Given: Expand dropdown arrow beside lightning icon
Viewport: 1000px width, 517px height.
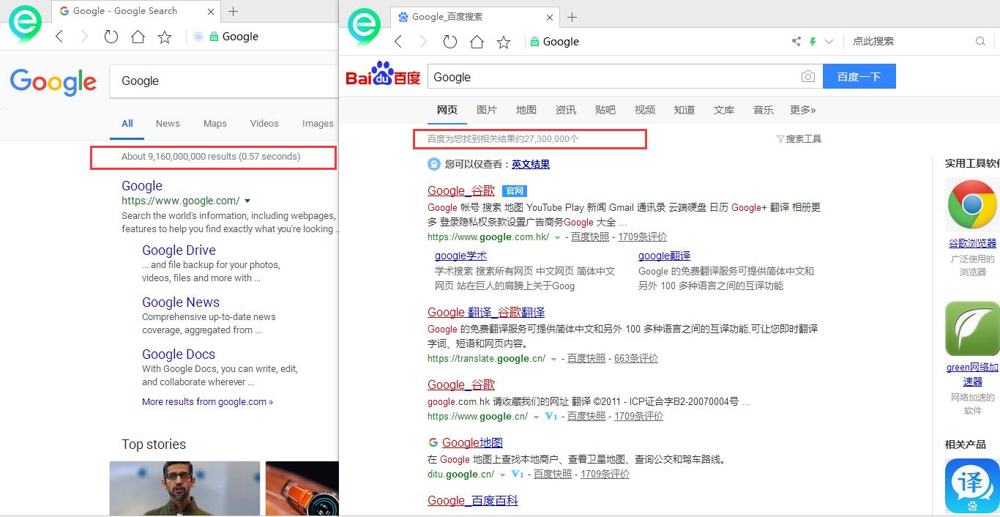Looking at the screenshot, I should (x=829, y=42).
